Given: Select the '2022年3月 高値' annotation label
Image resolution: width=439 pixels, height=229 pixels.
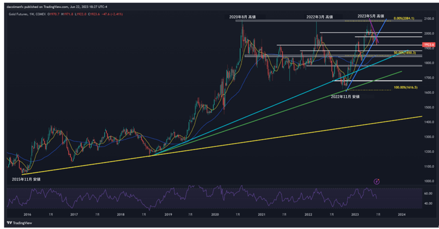Looking at the screenshot, I should click(319, 17).
